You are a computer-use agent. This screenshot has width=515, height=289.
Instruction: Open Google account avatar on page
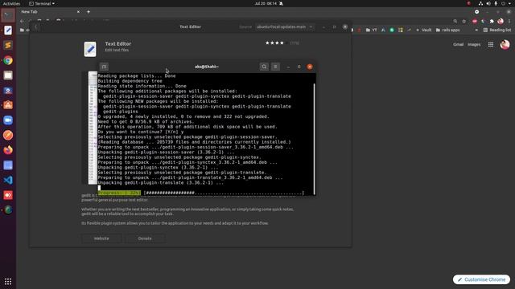(x=505, y=45)
